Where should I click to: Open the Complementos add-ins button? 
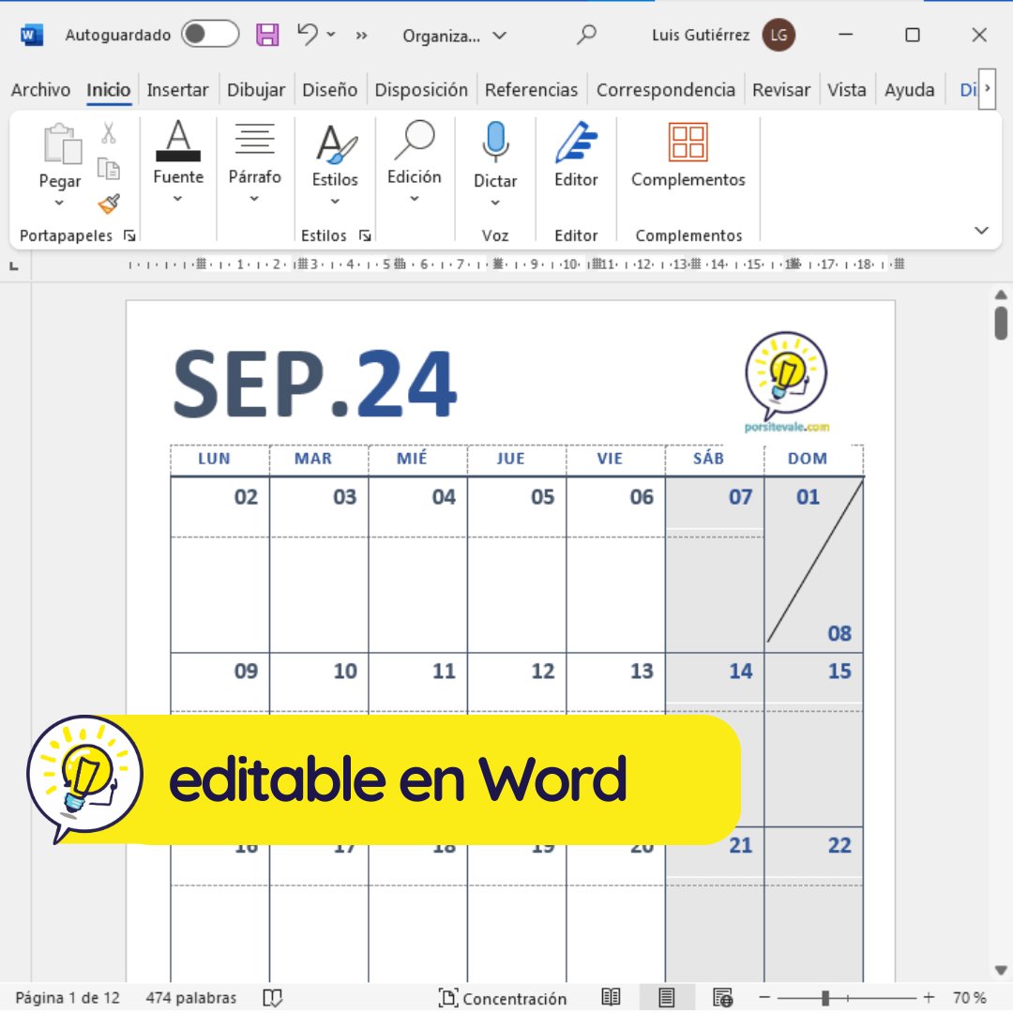pyautogui.click(x=688, y=155)
